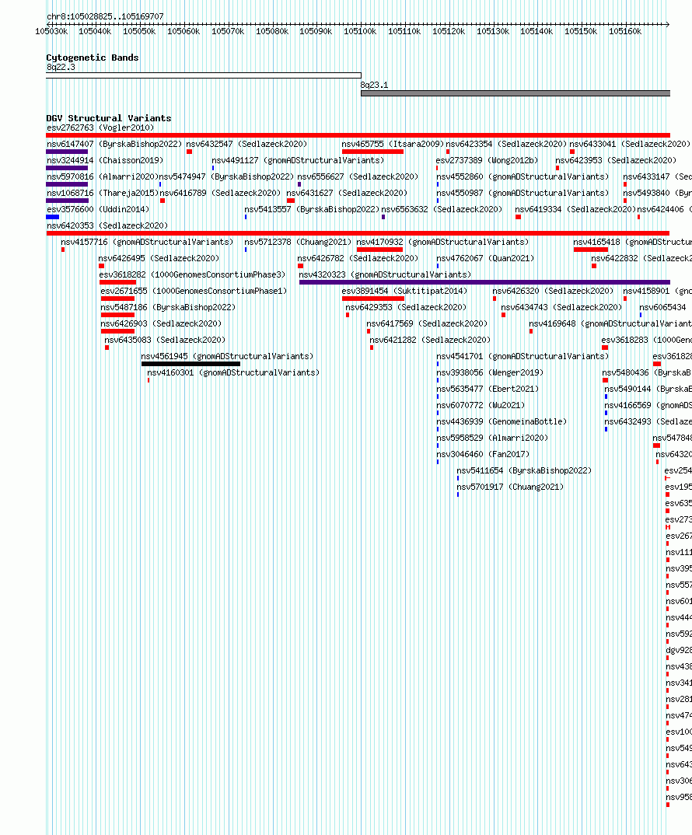Click nsv6426903 (Sedlazeck2020) label
Viewport: 692px width, 835px height.
[x=161, y=323]
